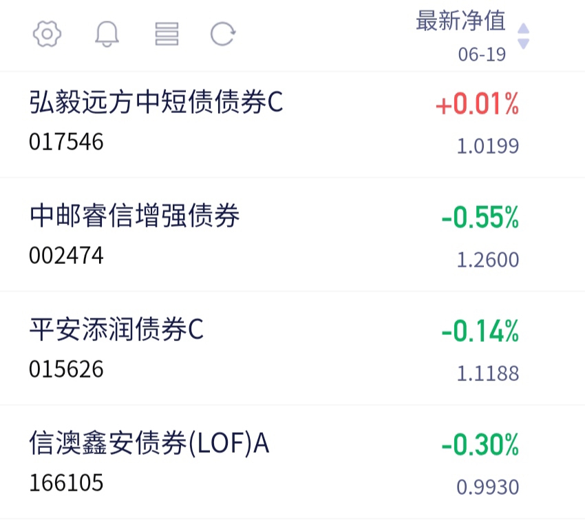Image resolution: width=585 pixels, height=523 pixels.
Task: Sort ascending with the up arrow
Action: click(524, 28)
